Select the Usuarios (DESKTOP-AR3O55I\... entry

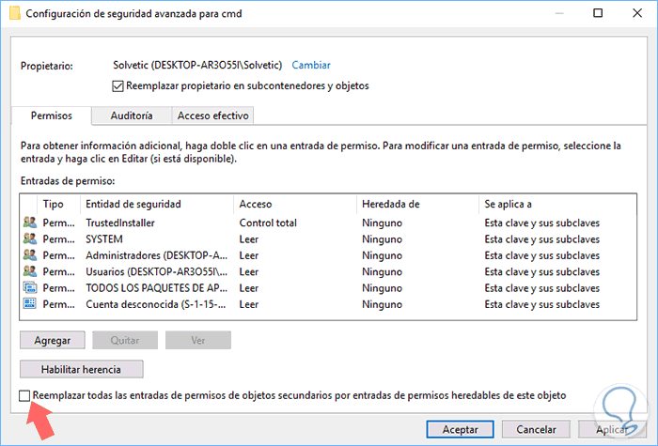328,271
